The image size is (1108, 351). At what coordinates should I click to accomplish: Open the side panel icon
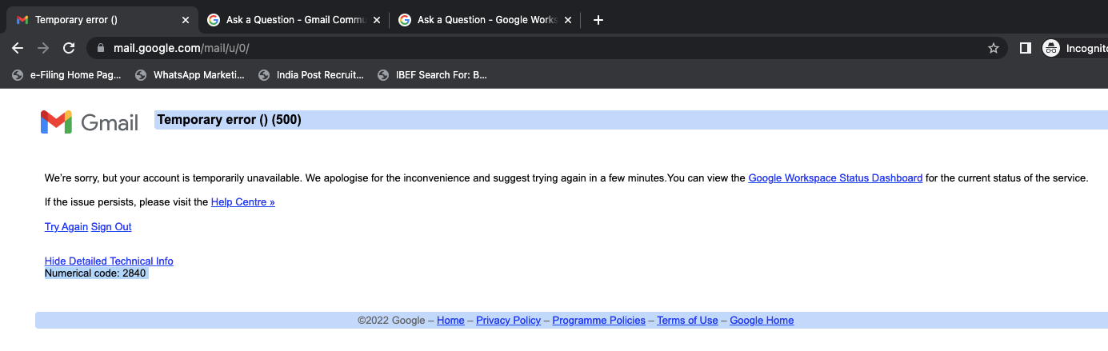coord(1025,48)
